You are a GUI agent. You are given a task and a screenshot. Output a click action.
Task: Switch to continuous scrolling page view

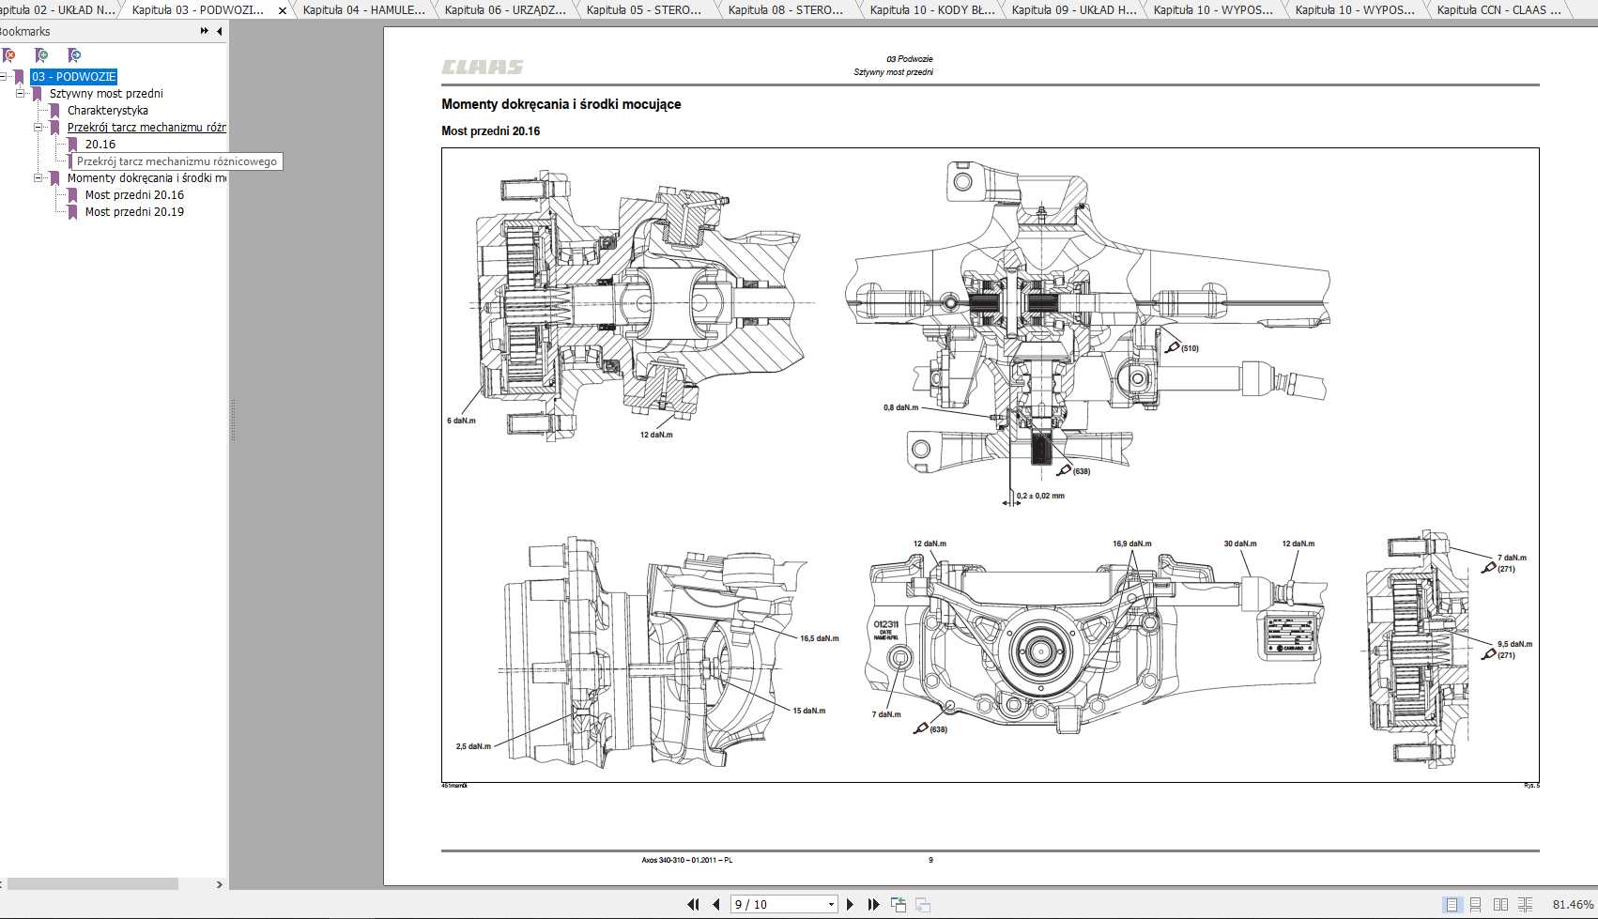1476,904
